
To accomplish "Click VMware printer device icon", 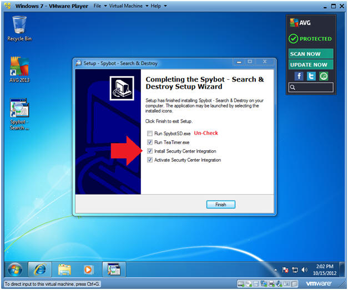I will click(271, 283).
